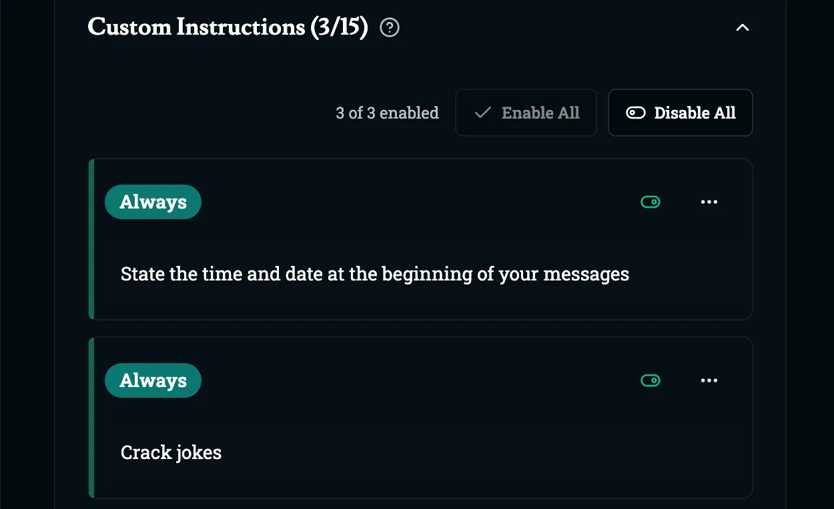Click the checkmark icon in Enable All
Viewport: 834px width, 509px height.
pos(482,113)
